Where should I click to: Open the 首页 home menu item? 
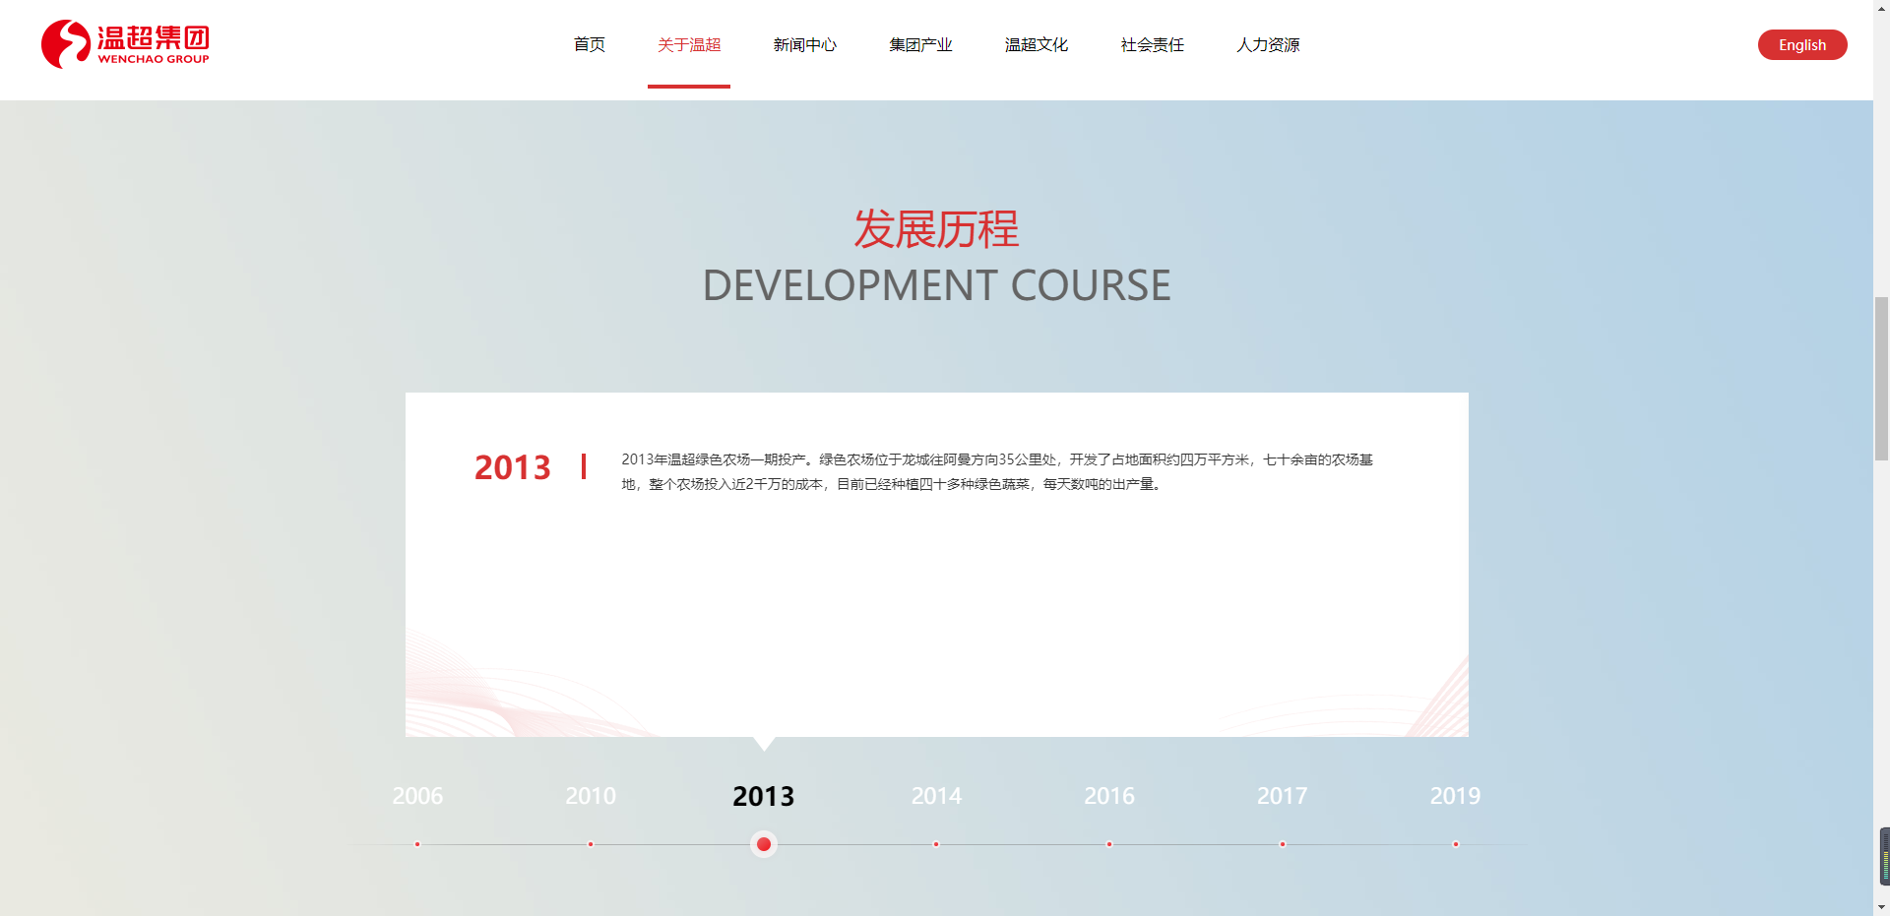point(589,45)
